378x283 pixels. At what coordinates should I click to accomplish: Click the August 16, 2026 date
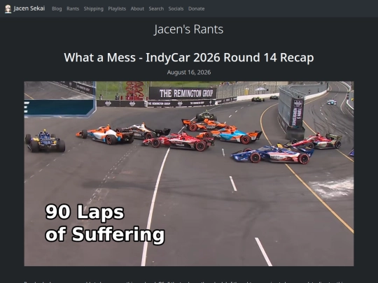[x=189, y=73]
